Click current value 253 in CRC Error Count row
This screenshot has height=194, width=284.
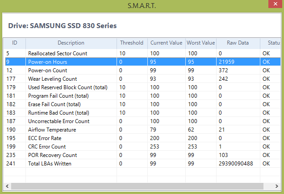(155, 147)
